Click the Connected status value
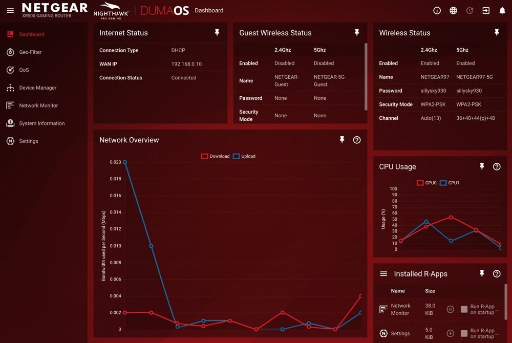 183,78
